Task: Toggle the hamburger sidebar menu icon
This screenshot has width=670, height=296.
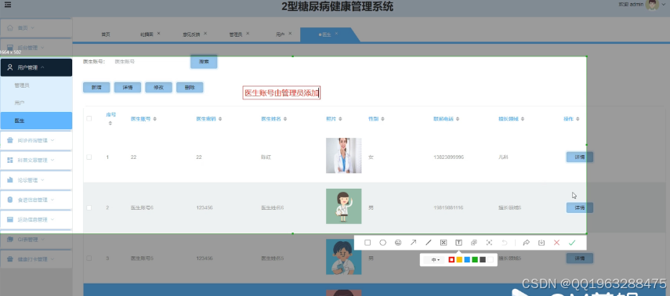Action: (8, 5)
